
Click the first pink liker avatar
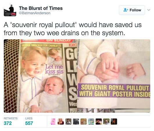tap(53, 122)
